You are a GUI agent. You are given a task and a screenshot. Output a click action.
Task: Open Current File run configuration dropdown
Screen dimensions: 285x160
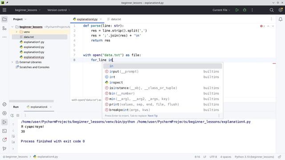(221, 10)
